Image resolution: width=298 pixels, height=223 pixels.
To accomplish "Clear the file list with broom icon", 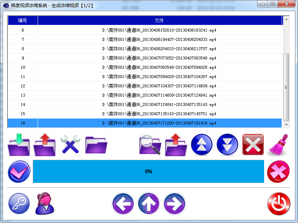I will (279, 145).
